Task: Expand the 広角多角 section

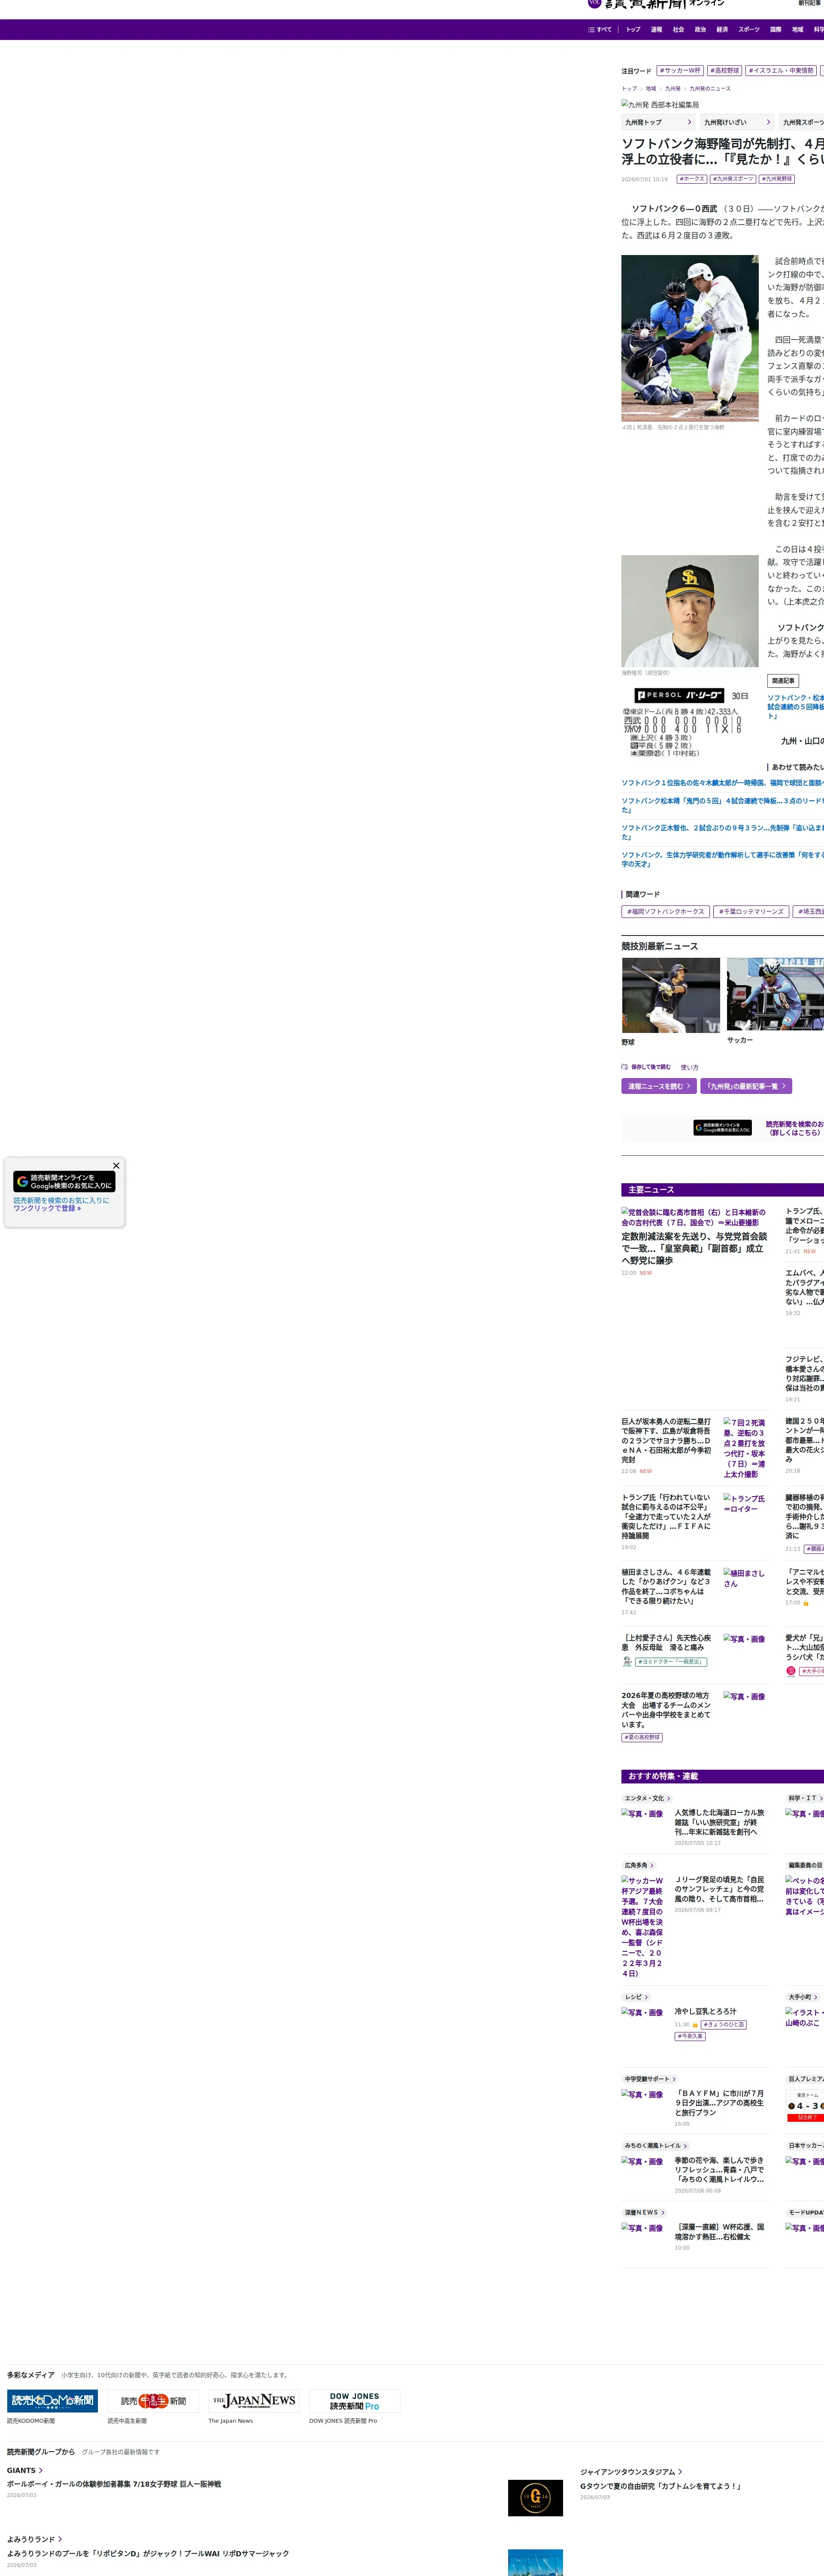Action: [639, 1865]
